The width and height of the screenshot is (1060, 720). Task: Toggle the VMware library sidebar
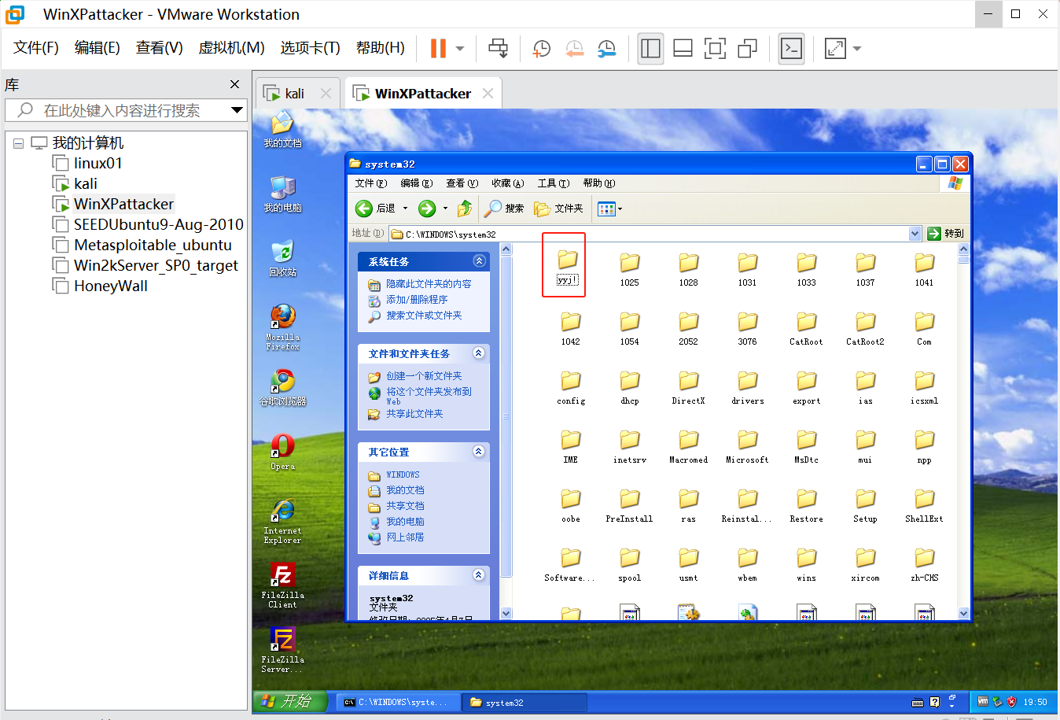tap(650, 48)
